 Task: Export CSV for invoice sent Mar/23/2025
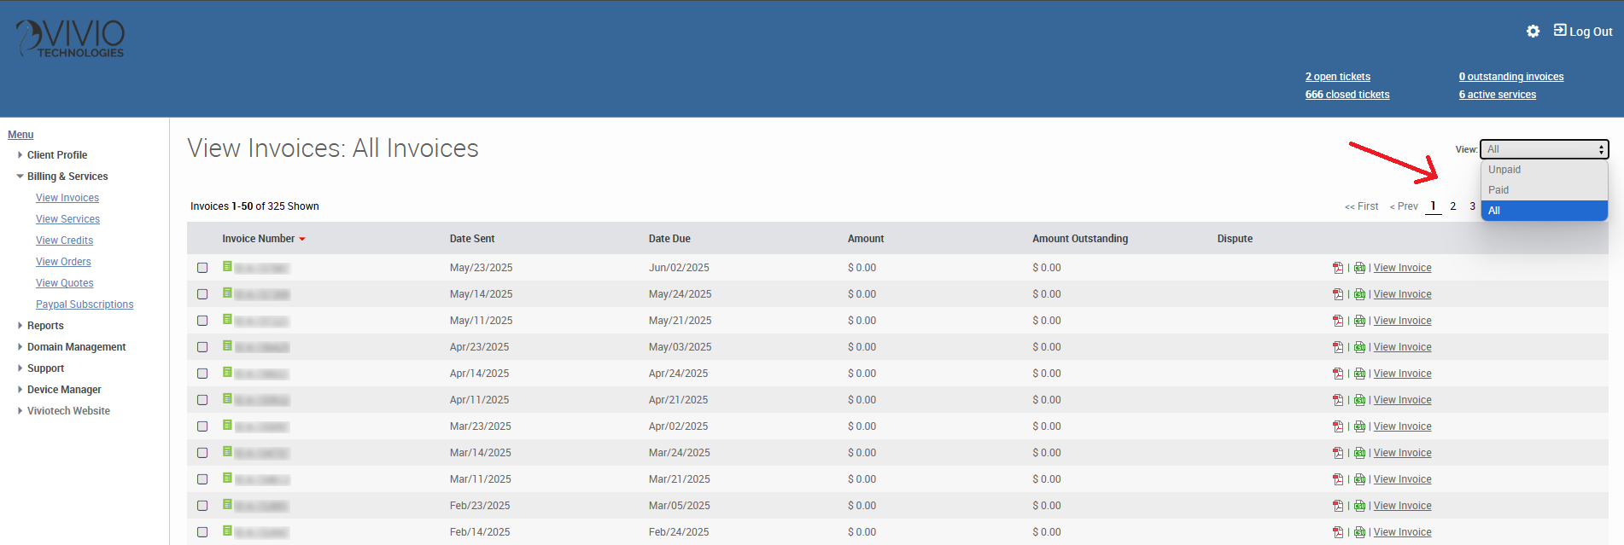[x=1359, y=426]
